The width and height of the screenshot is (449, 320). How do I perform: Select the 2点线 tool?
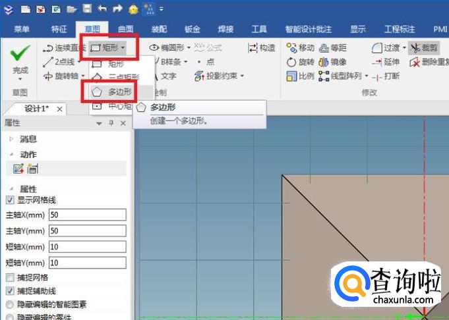coord(59,62)
